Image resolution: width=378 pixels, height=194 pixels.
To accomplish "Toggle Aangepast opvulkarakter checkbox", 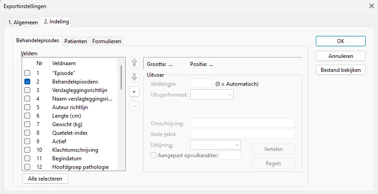I will point(153,155).
